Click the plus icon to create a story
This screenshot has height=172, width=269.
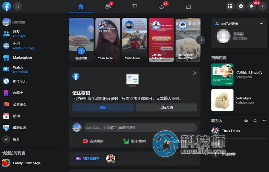coord(81,51)
